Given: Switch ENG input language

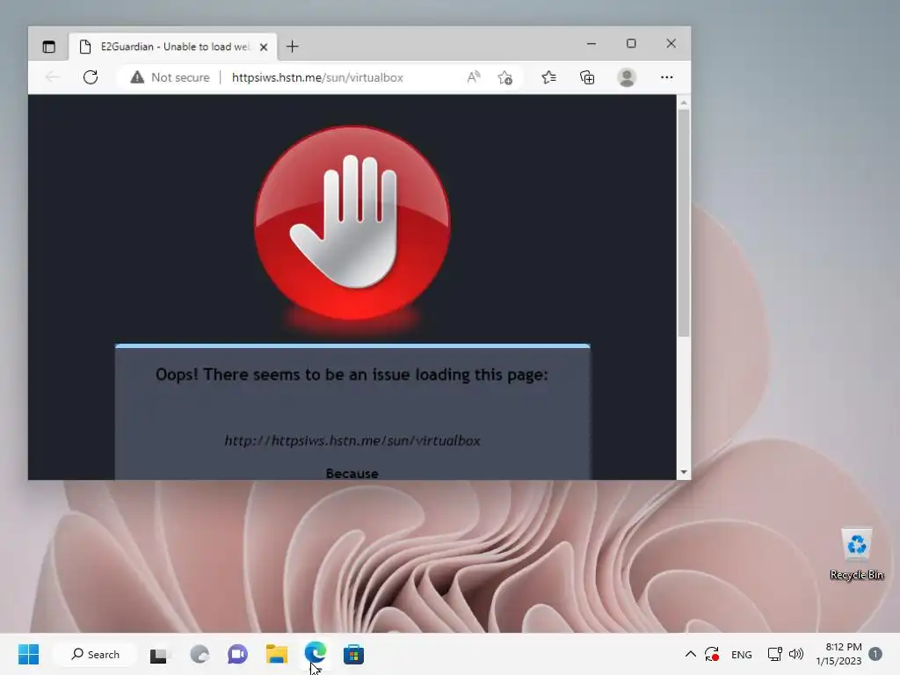Looking at the screenshot, I should coord(741,654).
